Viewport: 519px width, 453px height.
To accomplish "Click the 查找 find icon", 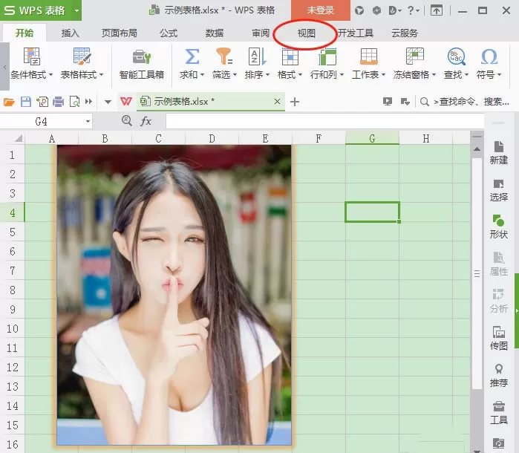I will point(456,56).
